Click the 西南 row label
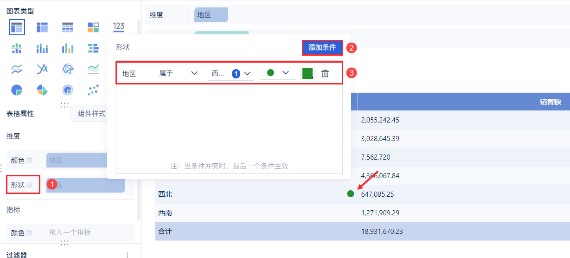 [165, 213]
